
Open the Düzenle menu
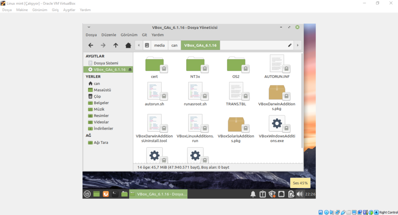[x=109, y=35]
